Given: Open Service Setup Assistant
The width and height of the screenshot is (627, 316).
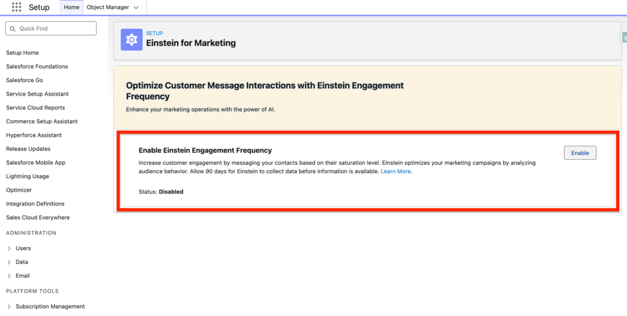Looking at the screenshot, I should tap(37, 94).
